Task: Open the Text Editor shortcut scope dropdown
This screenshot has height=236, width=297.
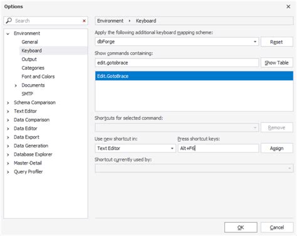Action: [135, 148]
